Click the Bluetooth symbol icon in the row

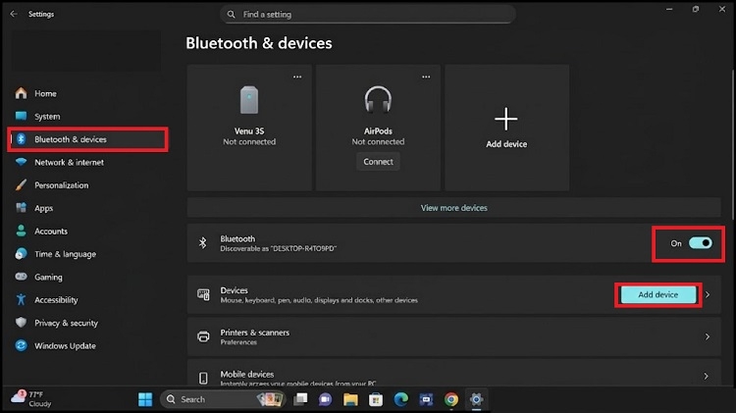coord(203,242)
